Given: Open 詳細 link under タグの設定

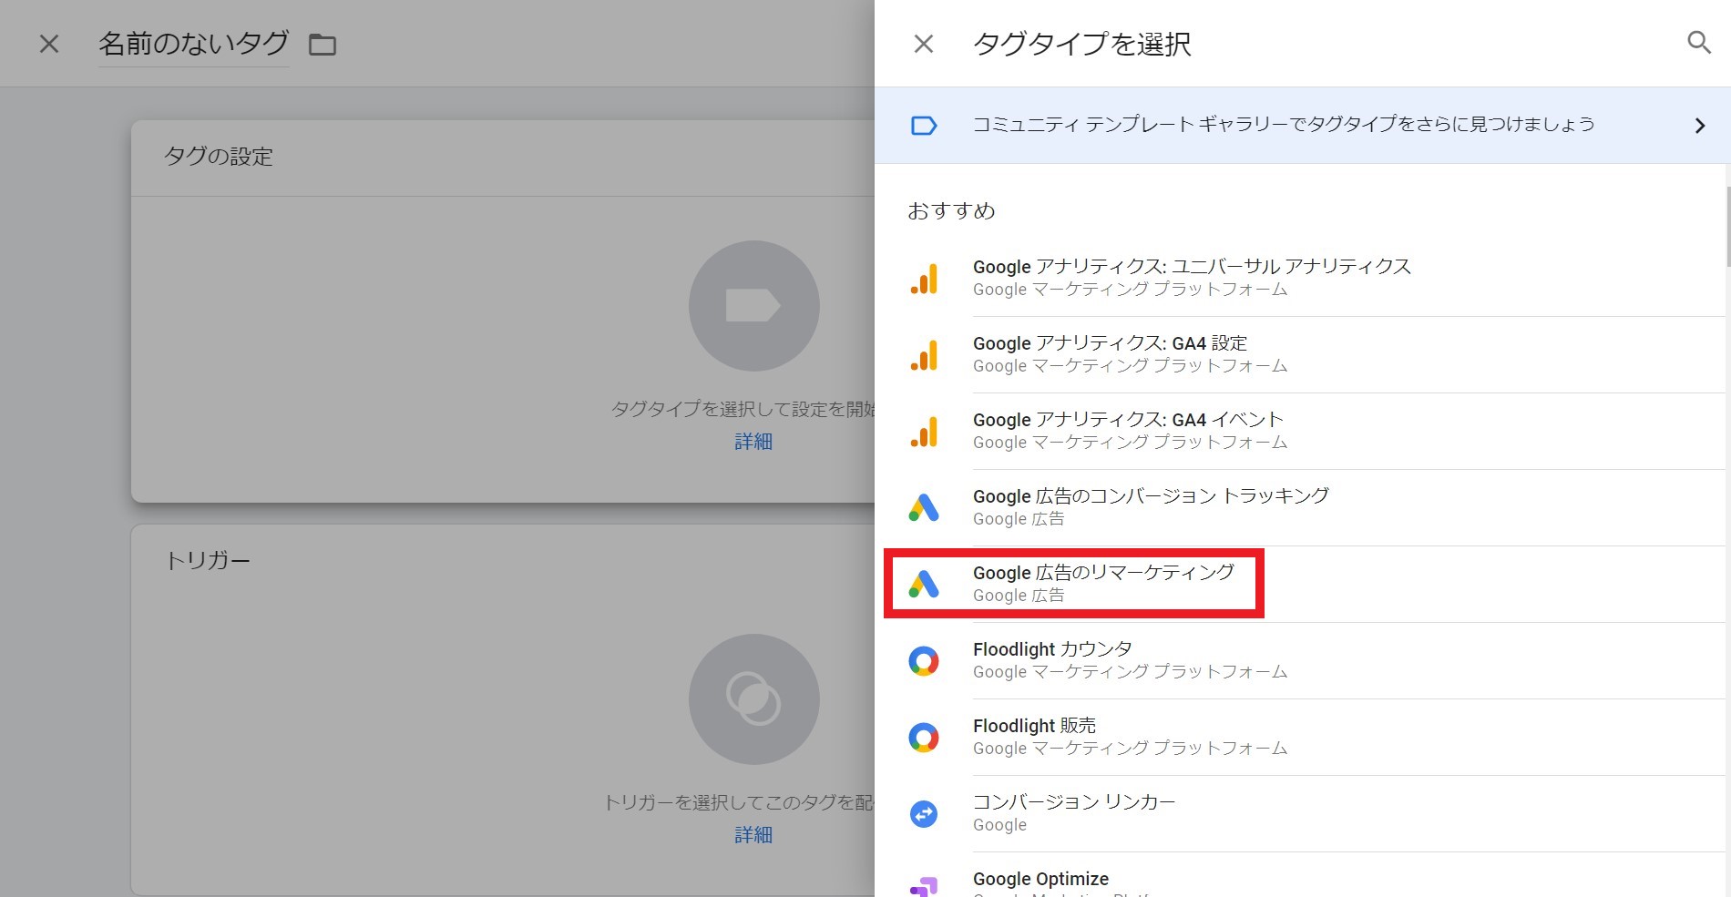Looking at the screenshot, I should point(753,442).
